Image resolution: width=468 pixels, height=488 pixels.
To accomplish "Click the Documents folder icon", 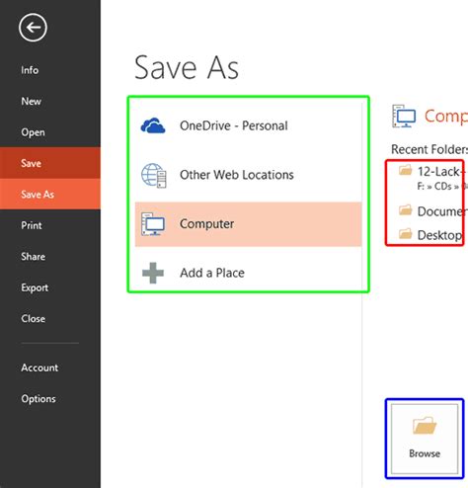I will pos(406,210).
